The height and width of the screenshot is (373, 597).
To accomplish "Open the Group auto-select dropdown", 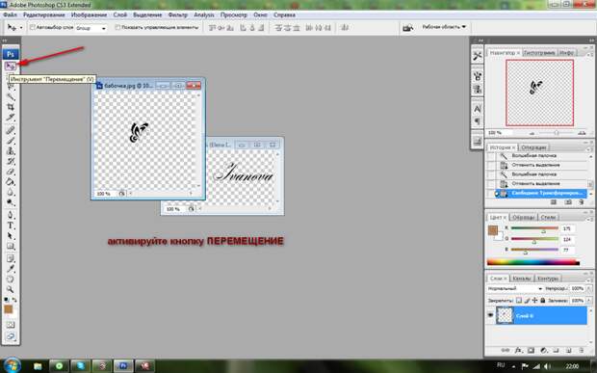I will [91, 28].
